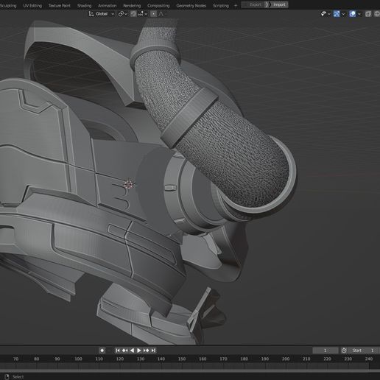380x380 pixels.
Task: Play the animation in reverse
Action: 132,351
